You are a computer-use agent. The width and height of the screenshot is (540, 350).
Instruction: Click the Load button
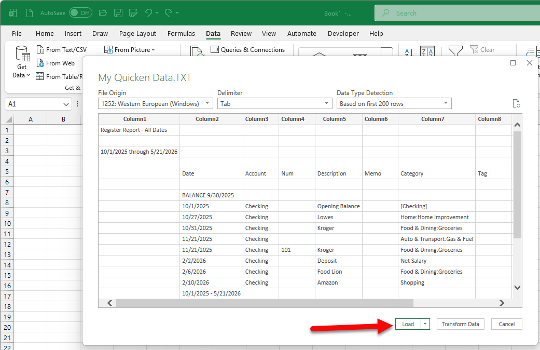point(408,324)
